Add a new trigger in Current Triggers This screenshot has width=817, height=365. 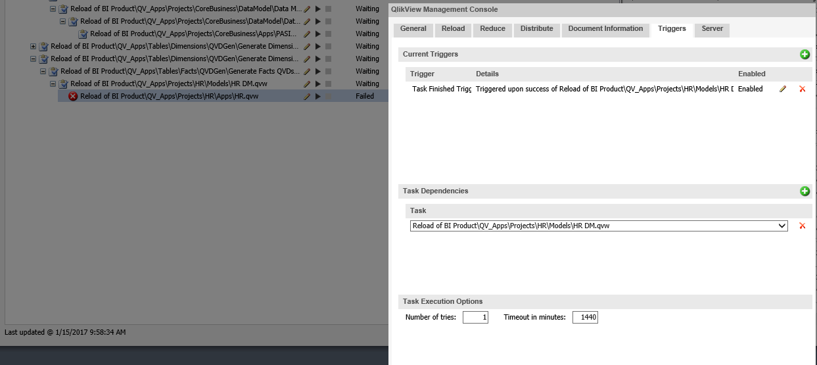tap(805, 55)
